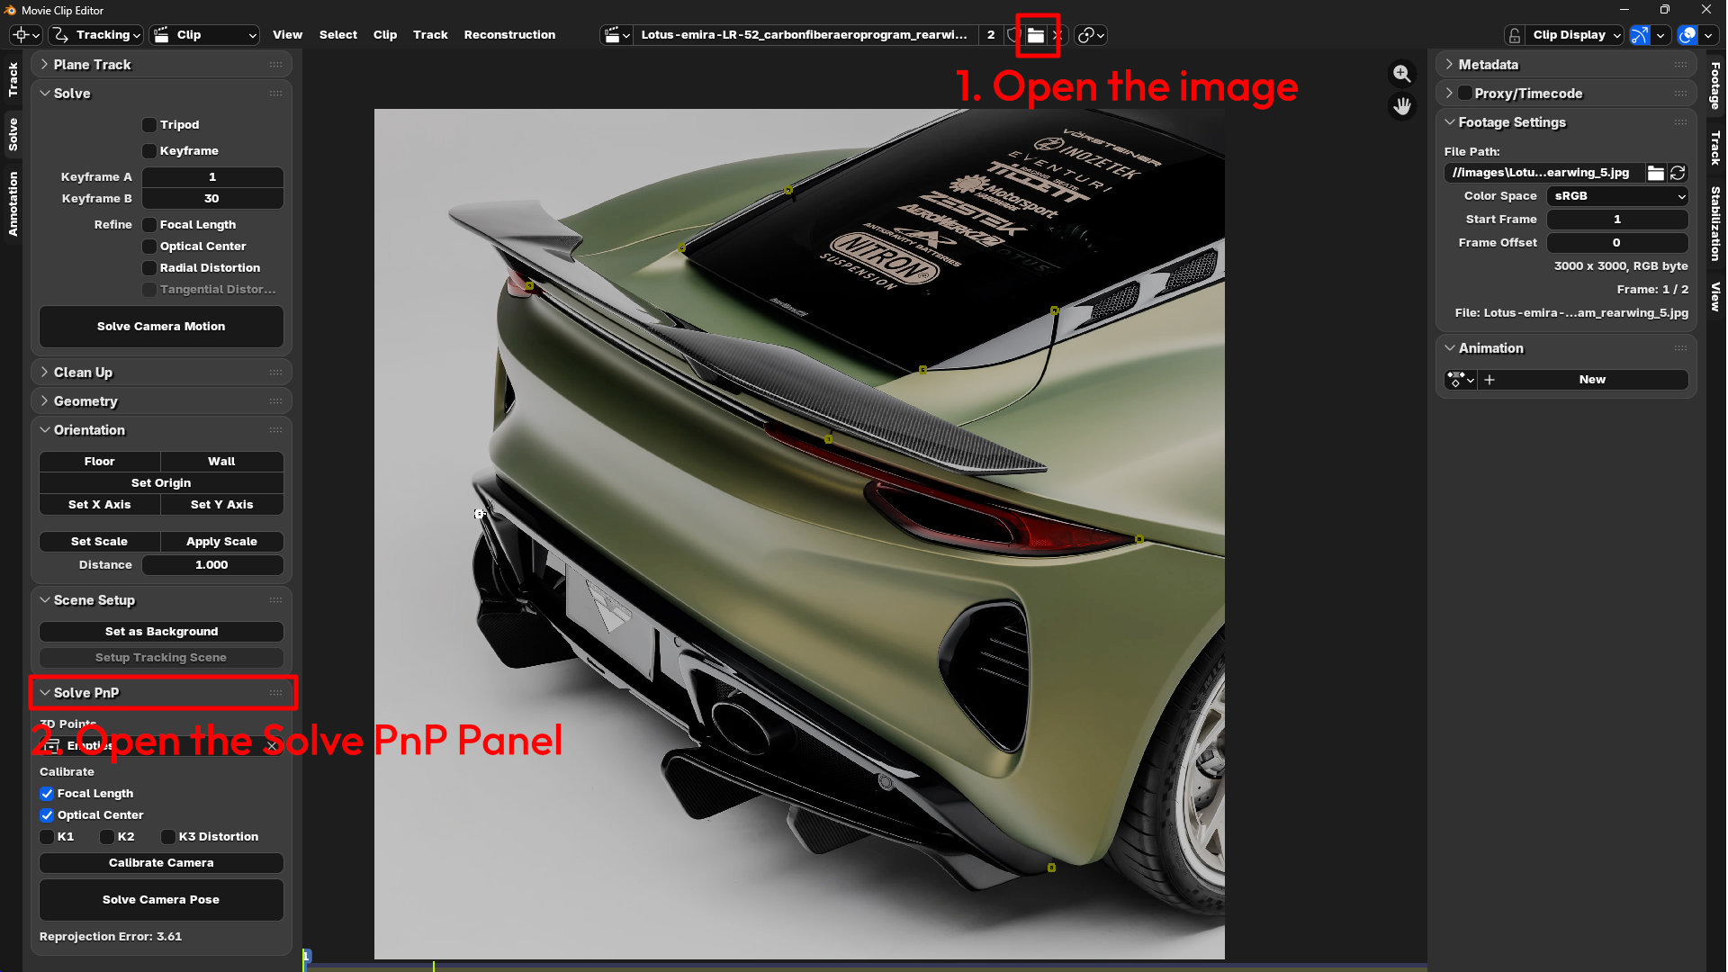Open the gizmo options dropdown arrow
This screenshot has height=972, width=1728.
pos(1660,35)
